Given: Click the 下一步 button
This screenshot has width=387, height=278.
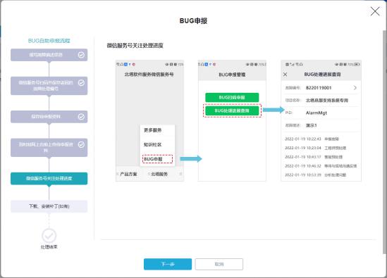Looking at the screenshot, I should tap(168, 264).
